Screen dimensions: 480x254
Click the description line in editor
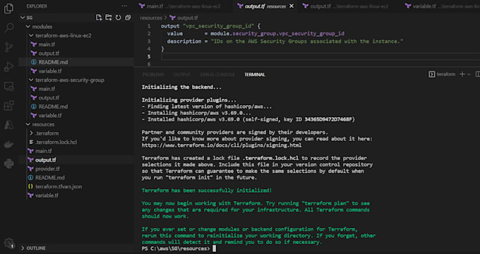[285, 41]
